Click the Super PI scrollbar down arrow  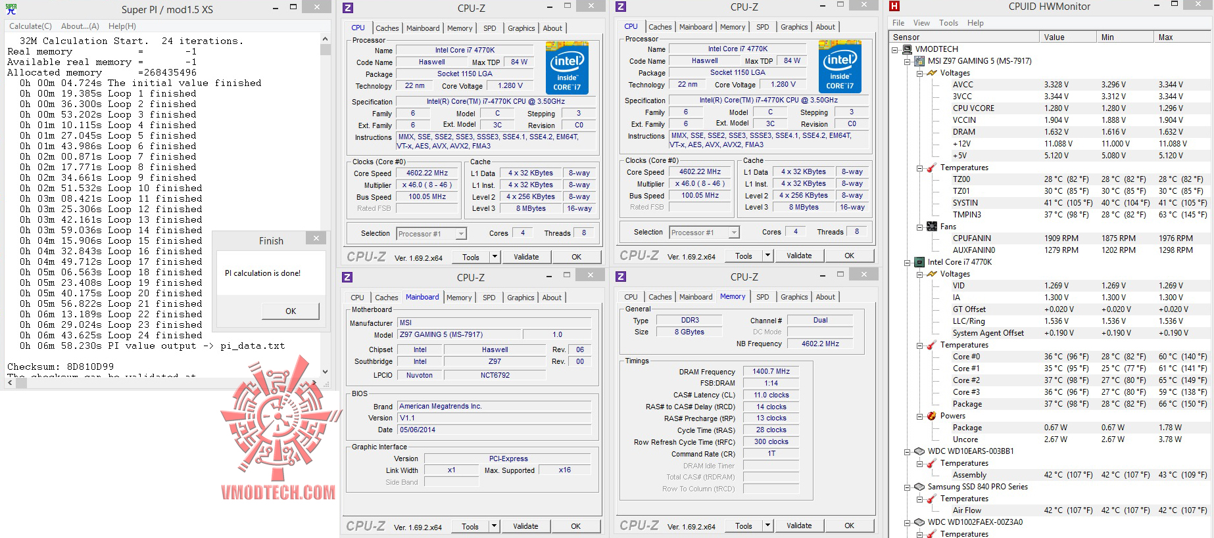point(326,372)
